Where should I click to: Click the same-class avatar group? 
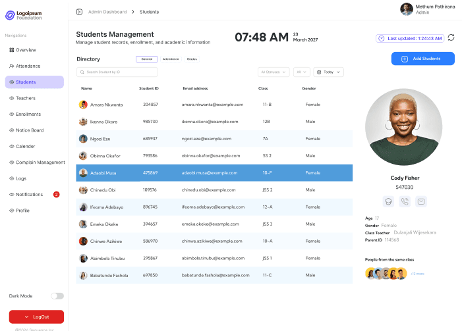[386, 273]
